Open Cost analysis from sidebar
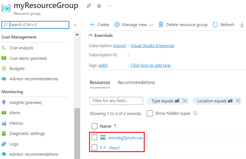The image size is (246, 159). click(x=21, y=48)
